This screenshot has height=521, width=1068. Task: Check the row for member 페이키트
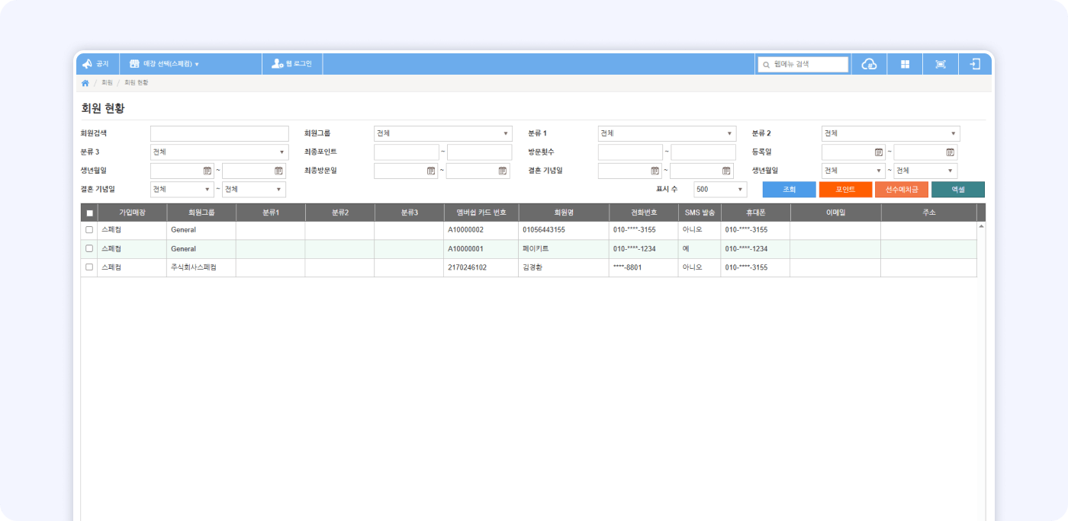pos(89,248)
